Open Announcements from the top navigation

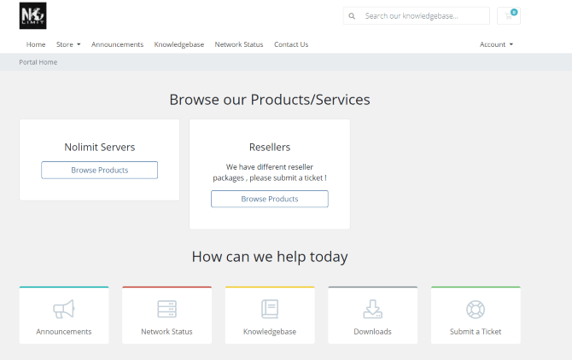tap(117, 44)
